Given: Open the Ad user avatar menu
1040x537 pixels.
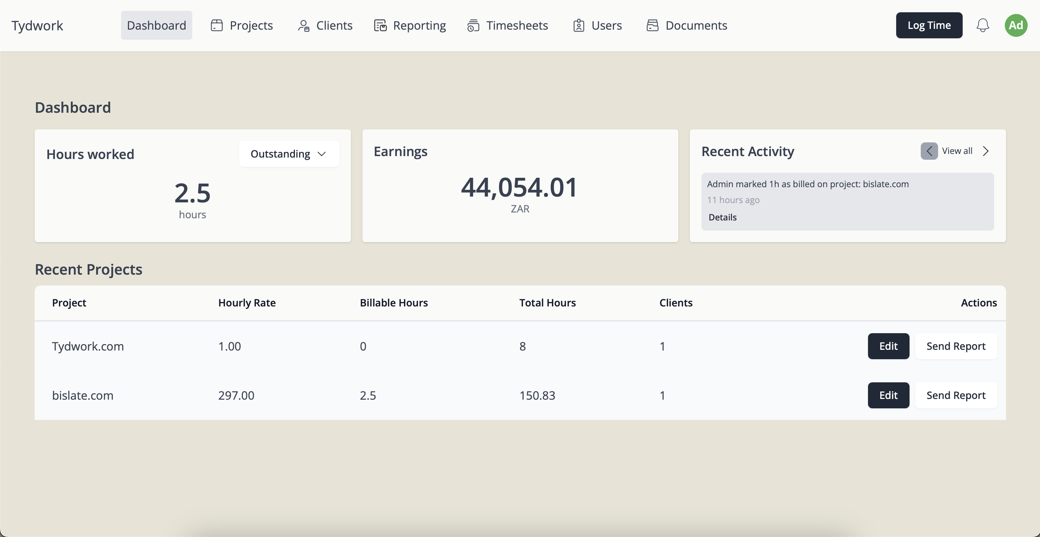Looking at the screenshot, I should [1016, 25].
